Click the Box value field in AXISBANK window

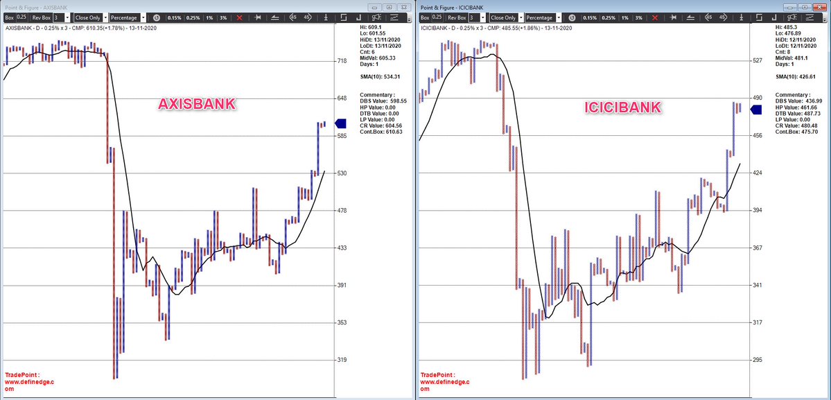(x=21, y=17)
